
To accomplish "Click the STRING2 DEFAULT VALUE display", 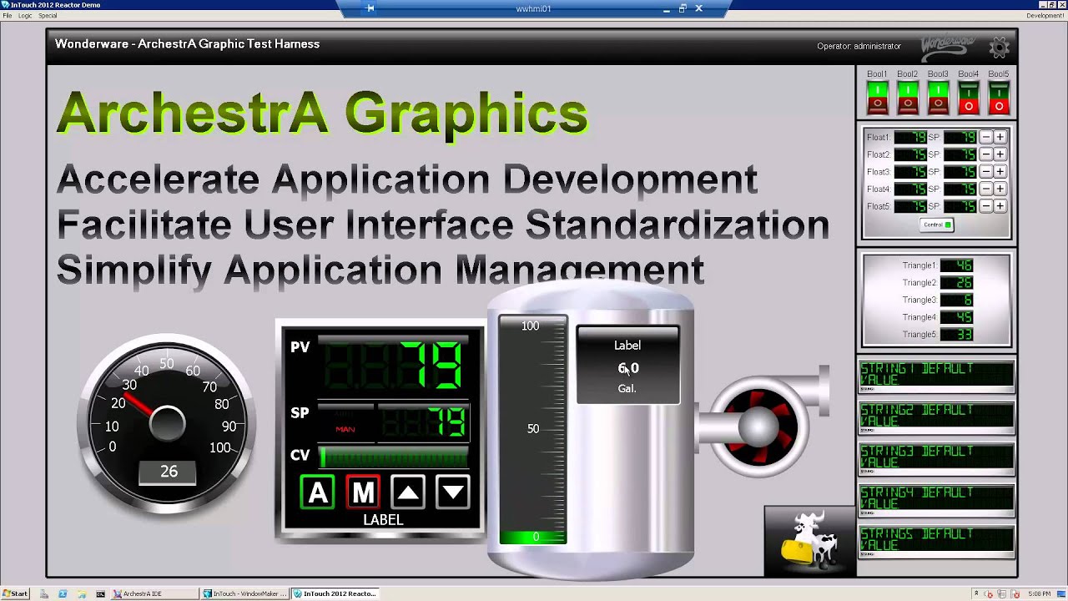I will [936, 417].
